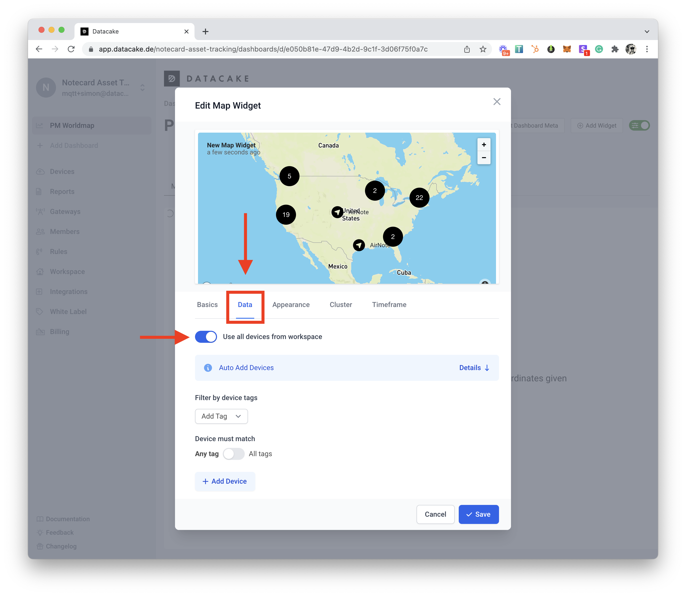Open the Appearance tab

(291, 305)
